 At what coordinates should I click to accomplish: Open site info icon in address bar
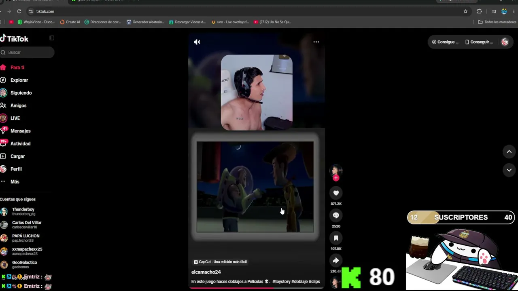[31, 11]
